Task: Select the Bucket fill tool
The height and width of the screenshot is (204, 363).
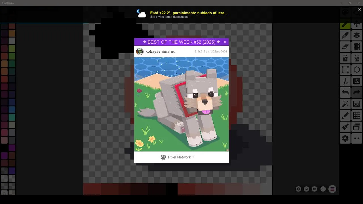Action: click(x=345, y=58)
